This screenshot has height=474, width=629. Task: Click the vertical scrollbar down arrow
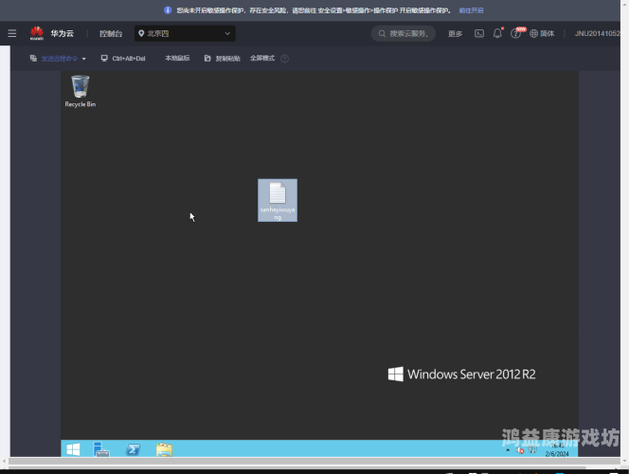point(624,462)
